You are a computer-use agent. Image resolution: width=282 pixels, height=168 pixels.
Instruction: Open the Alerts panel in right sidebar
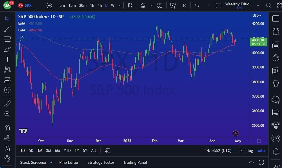(x=276, y=31)
